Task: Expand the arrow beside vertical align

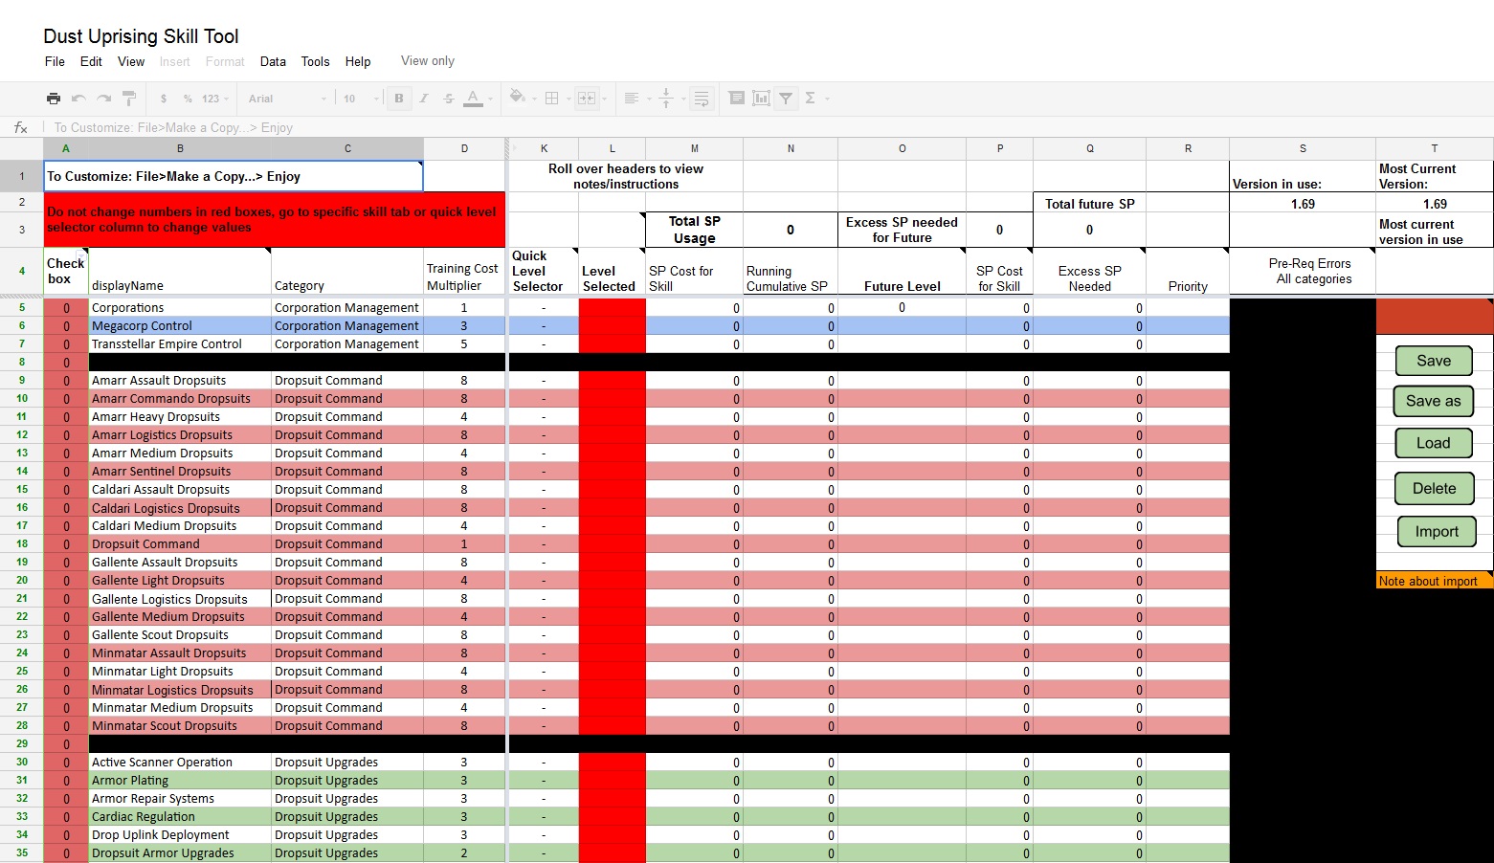Action: 683,99
